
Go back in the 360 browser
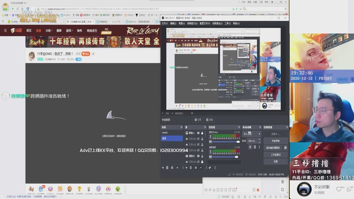pos(13,9)
